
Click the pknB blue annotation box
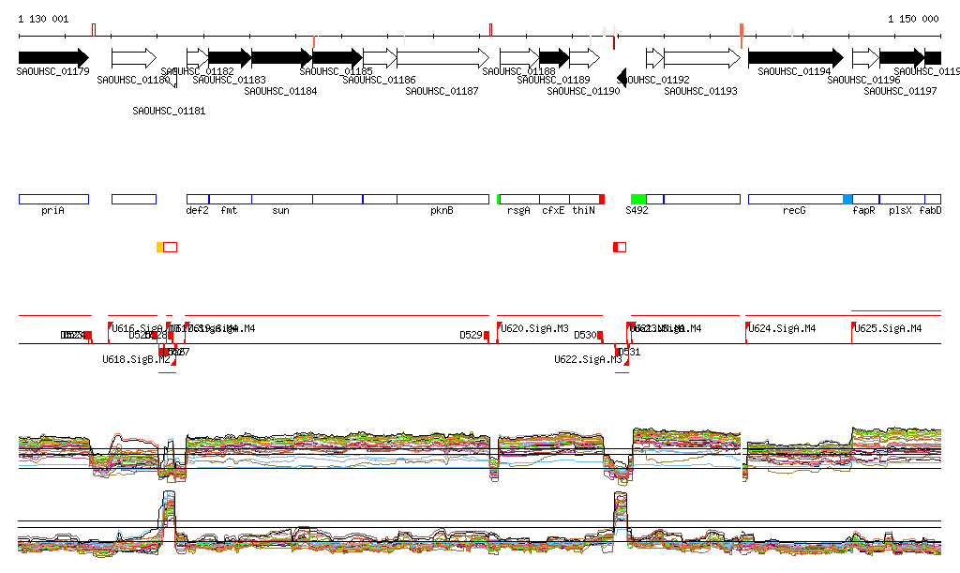[x=443, y=199]
